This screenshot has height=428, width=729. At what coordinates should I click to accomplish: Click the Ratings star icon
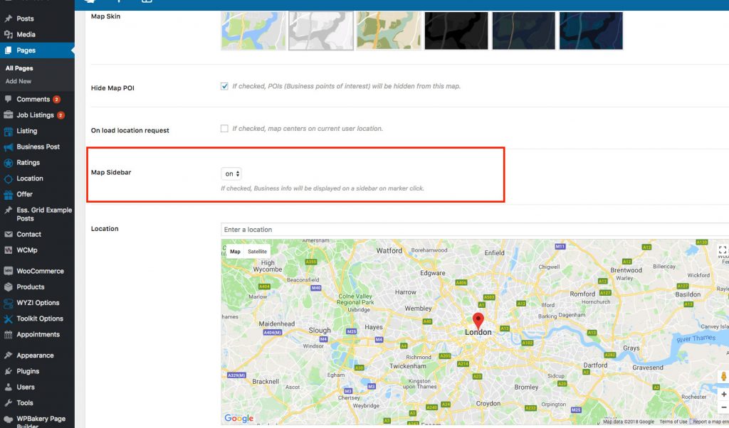pos(10,162)
